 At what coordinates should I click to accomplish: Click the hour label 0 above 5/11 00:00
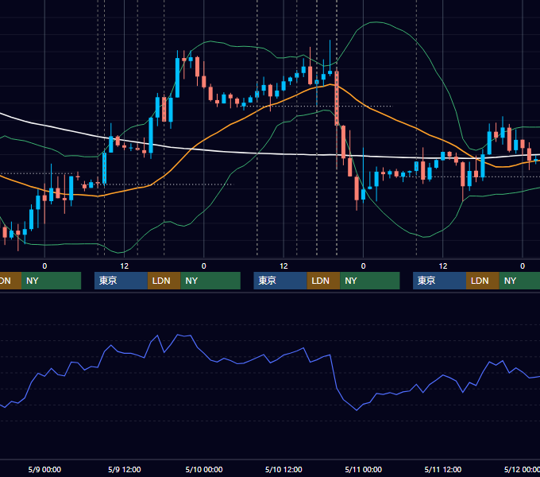tap(364, 266)
